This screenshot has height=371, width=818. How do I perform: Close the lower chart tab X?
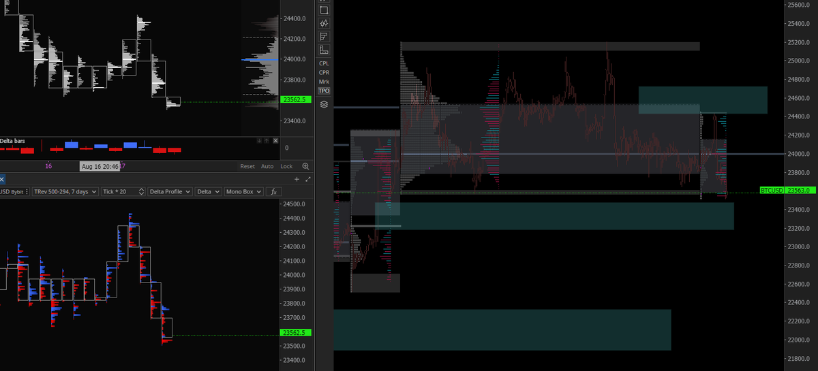[2, 179]
